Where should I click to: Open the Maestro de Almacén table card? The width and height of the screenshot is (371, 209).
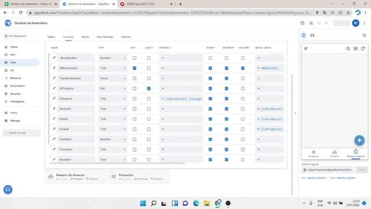(75, 176)
